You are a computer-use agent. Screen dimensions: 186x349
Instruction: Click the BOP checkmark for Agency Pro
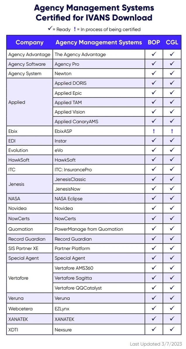(154, 64)
